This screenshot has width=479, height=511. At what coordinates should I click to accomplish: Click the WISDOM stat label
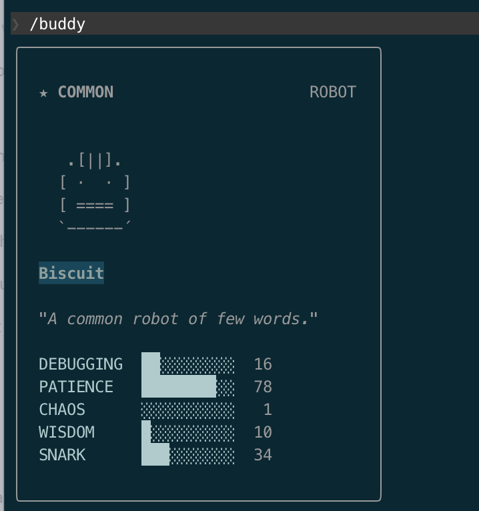67,432
